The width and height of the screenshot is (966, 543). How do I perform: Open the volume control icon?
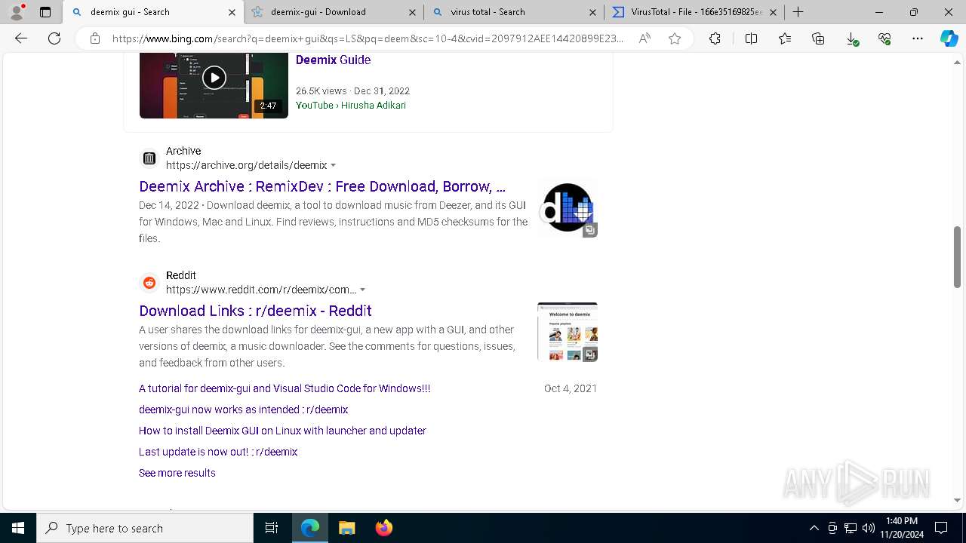(869, 528)
